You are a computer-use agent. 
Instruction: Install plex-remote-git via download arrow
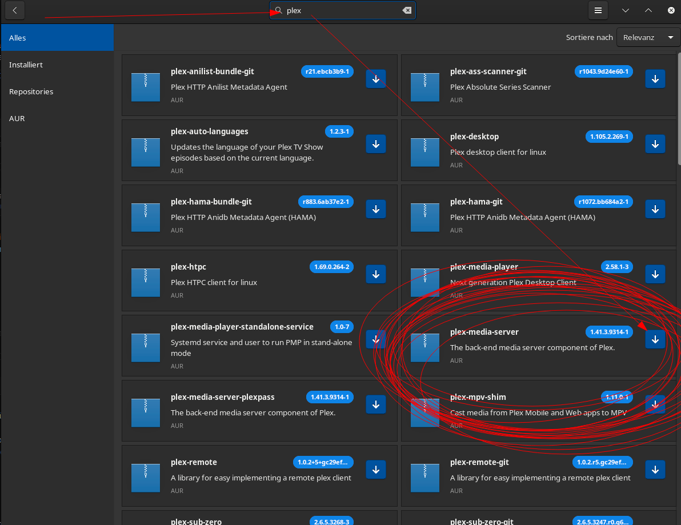pos(655,470)
